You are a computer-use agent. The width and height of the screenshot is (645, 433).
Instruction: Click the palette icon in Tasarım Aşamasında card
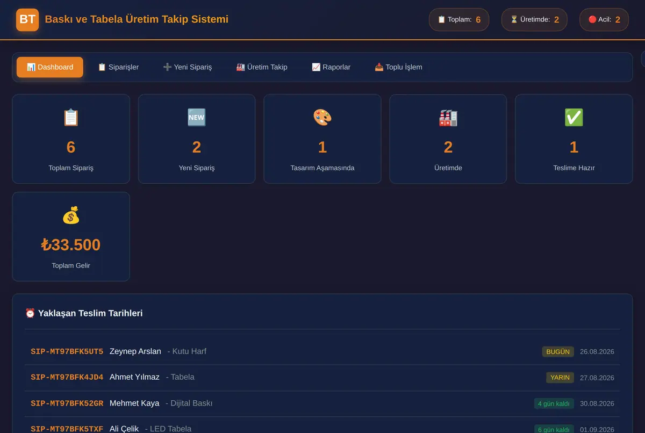[x=322, y=118]
